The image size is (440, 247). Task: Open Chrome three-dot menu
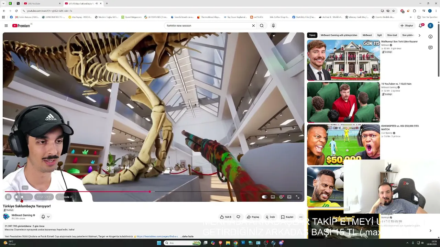point(436,11)
